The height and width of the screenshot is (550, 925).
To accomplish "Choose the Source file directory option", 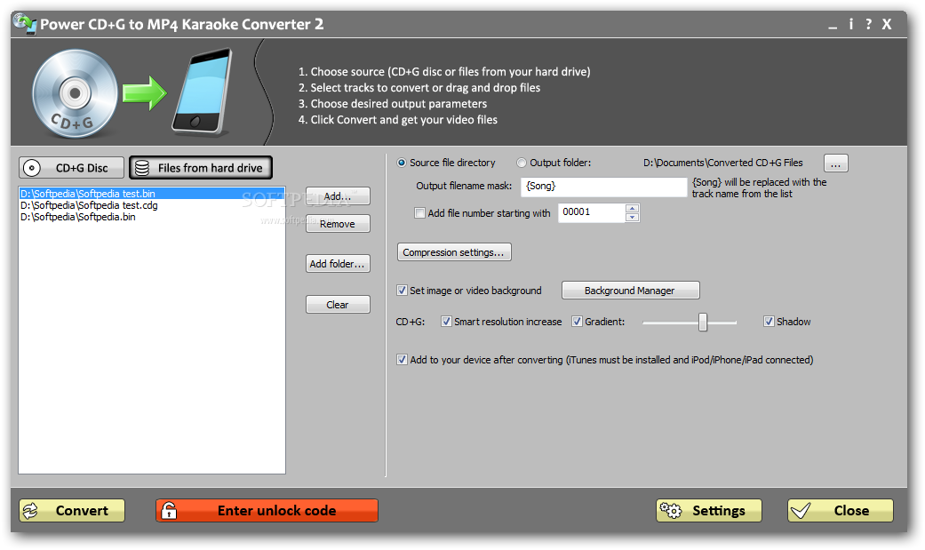I will click(x=447, y=163).
